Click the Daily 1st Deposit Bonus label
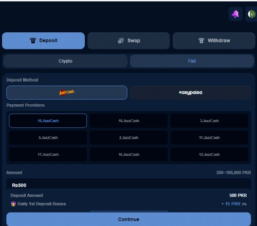257x226 pixels. 42,204
